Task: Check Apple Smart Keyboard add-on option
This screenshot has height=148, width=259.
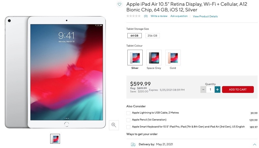Action: [128, 127]
